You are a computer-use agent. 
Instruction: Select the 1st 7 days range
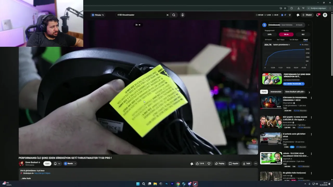tap(280, 40)
